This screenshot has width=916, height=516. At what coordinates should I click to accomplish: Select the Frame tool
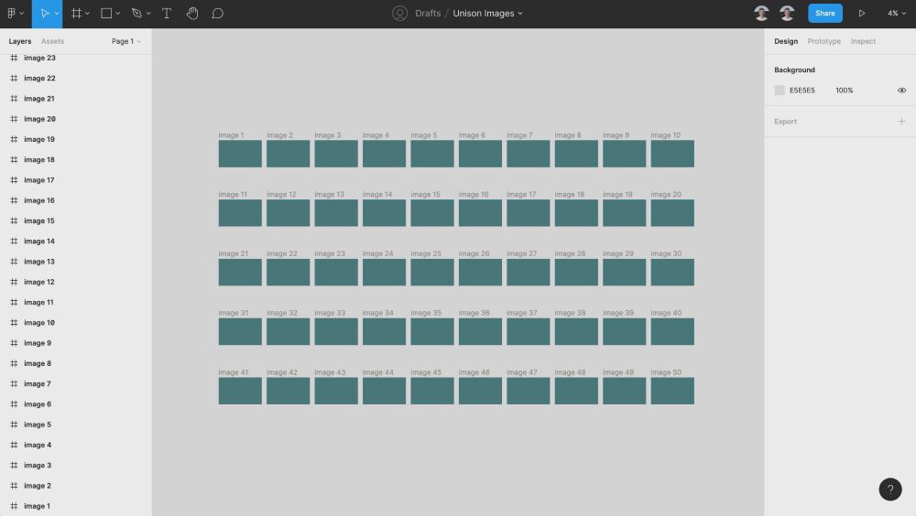pyautogui.click(x=77, y=14)
